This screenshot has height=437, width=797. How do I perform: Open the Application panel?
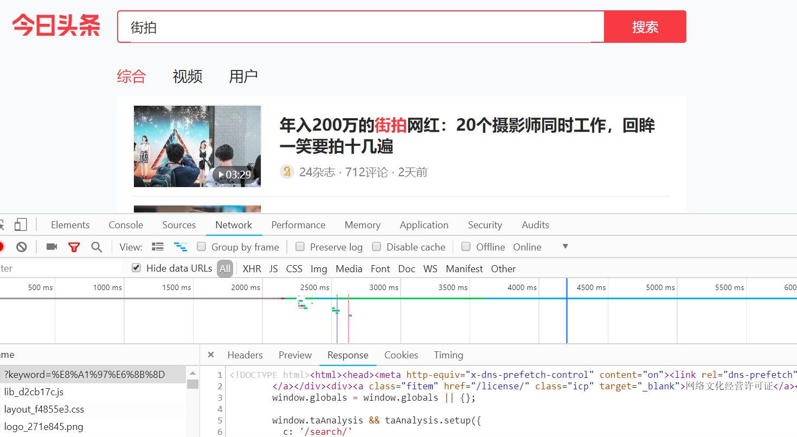[x=424, y=225]
